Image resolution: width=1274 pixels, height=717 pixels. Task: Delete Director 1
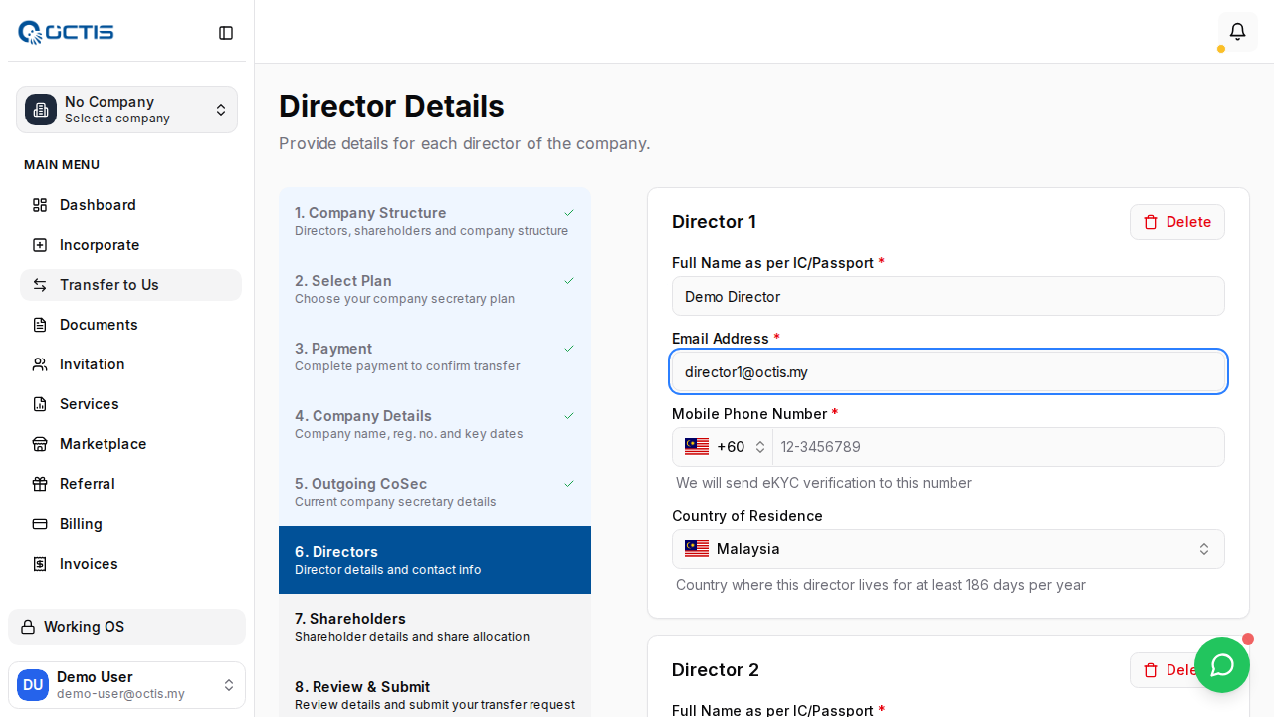[1177, 222]
